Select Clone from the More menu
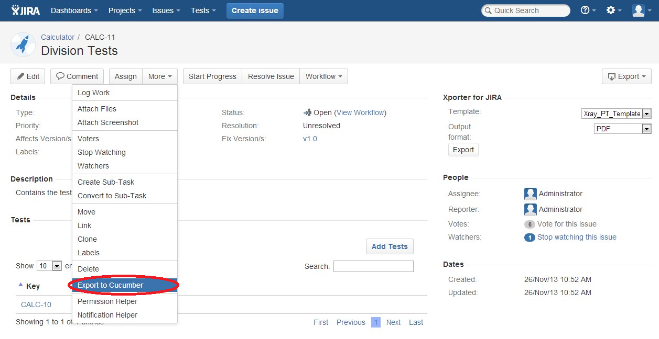 pyautogui.click(x=125, y=239)
